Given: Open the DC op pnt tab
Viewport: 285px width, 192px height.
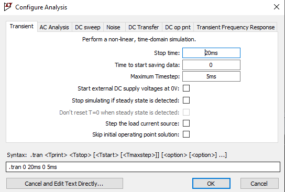Looking at the screenshot, I should (178, 27).
